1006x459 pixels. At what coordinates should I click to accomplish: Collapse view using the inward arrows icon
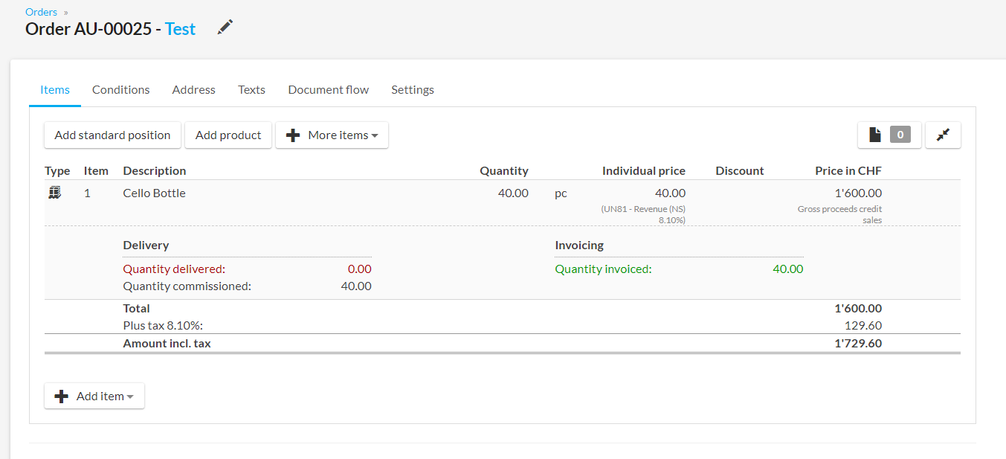coord(943,135)
